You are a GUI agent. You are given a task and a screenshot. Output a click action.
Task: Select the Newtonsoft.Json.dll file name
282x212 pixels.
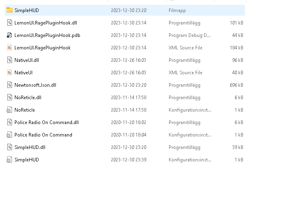pyautogui.click(x=35, y=85)
